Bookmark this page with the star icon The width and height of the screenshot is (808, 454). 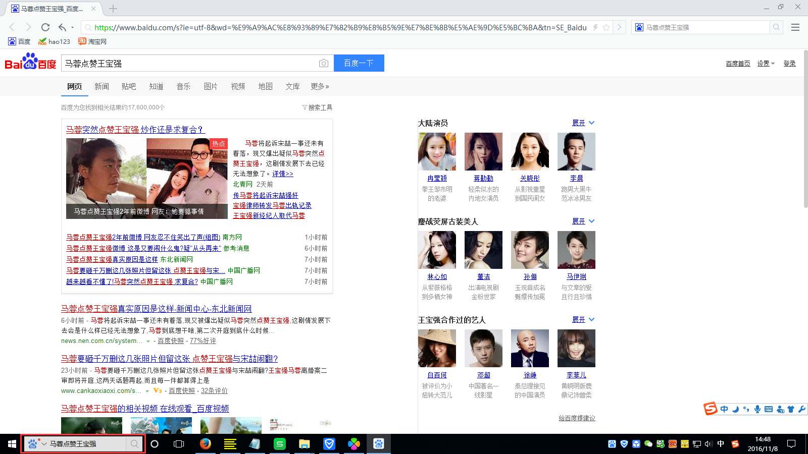click(607, 27)
